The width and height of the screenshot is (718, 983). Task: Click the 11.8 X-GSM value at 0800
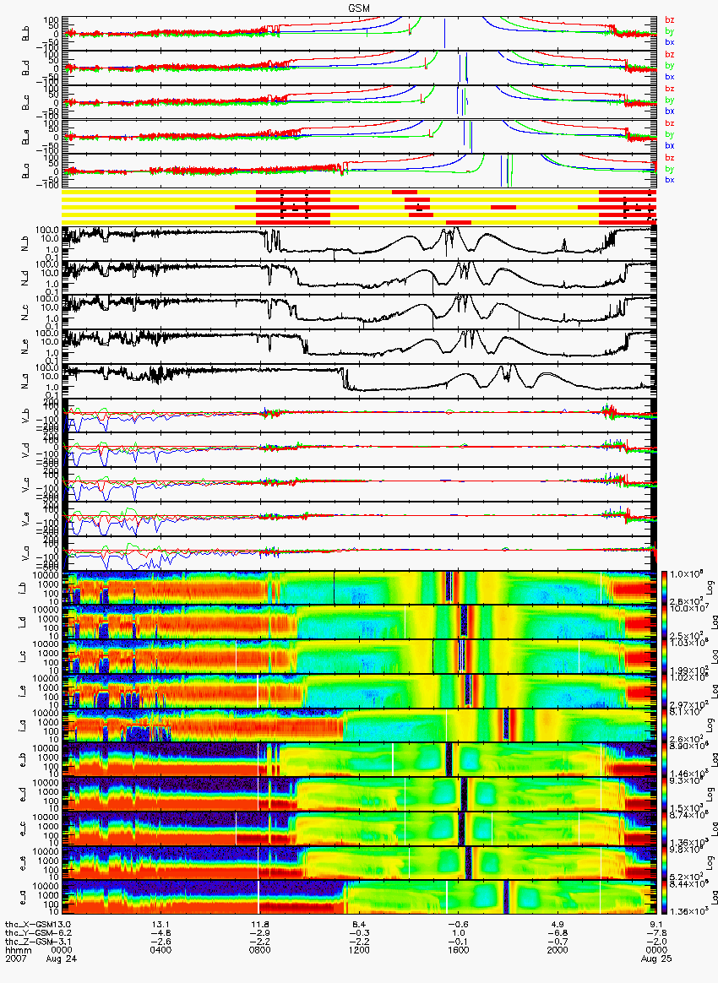coord(259,925)
